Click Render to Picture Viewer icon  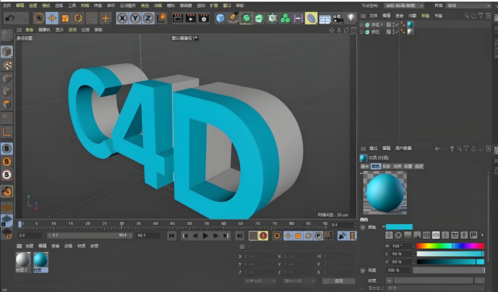[x=190, y=18]
